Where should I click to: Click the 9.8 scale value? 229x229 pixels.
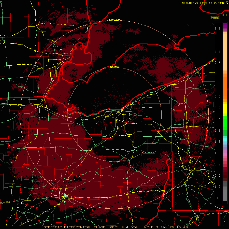[218, 28]
